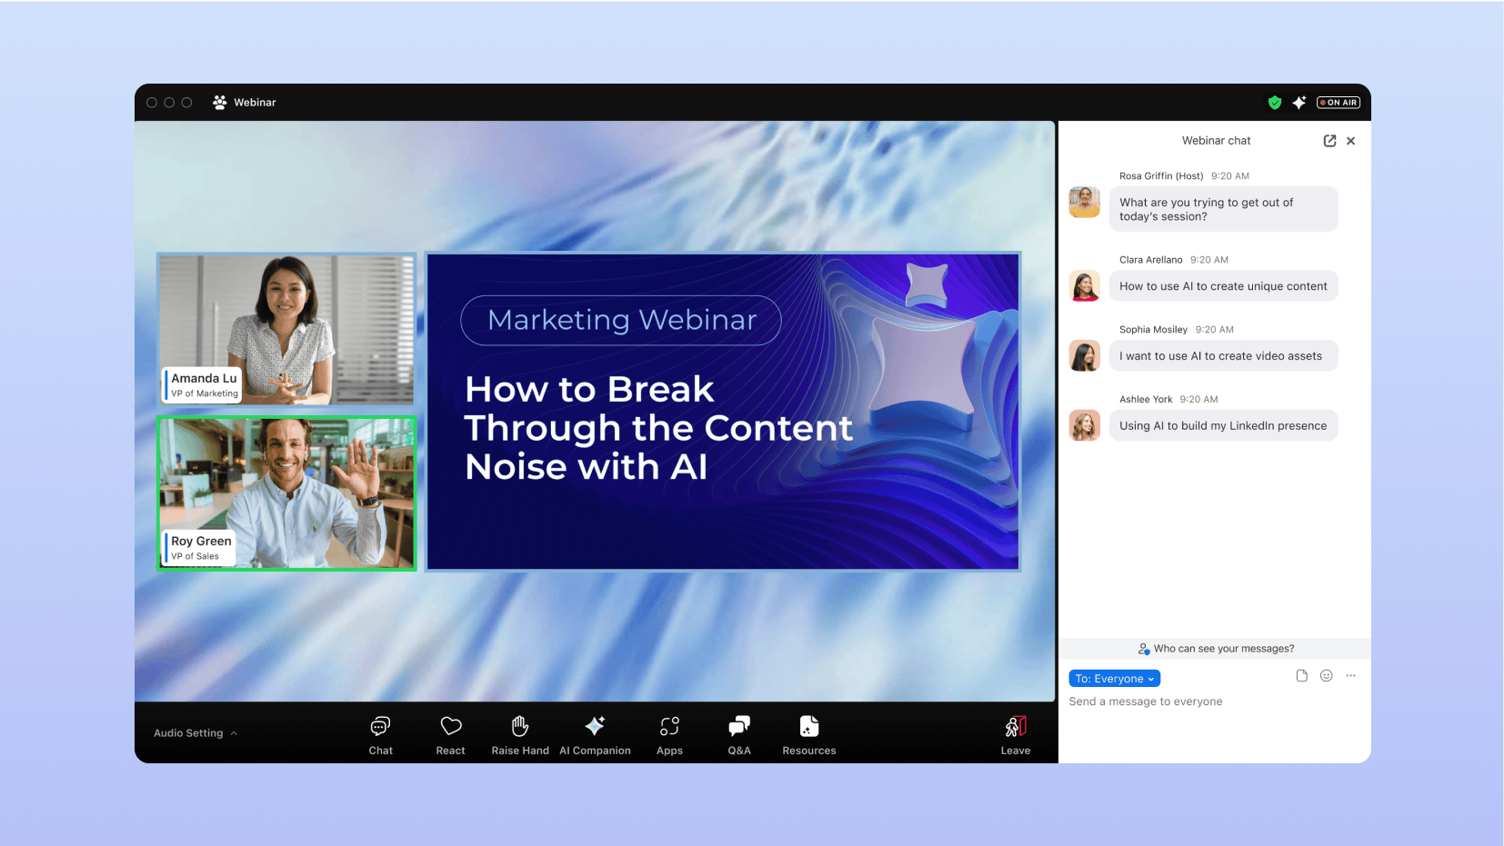Image resolution: width=1504 pixels, height=846 pixels.
Task: Pop out the Webinar chat window
Action: (x=1329, y=141)
